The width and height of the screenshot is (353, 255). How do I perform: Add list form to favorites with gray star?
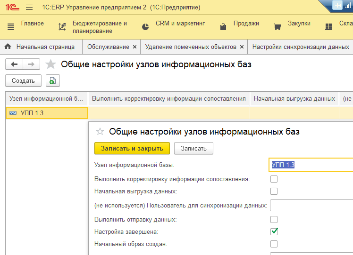(x=50, y=64)
